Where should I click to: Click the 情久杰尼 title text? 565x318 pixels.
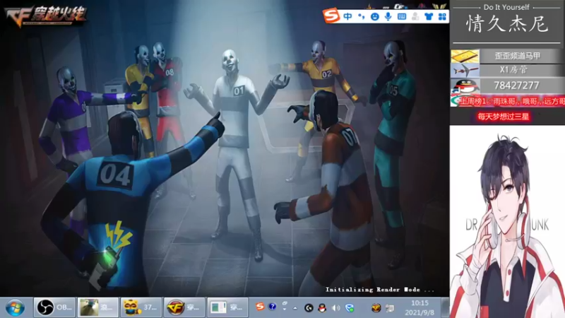coord(507,25)
